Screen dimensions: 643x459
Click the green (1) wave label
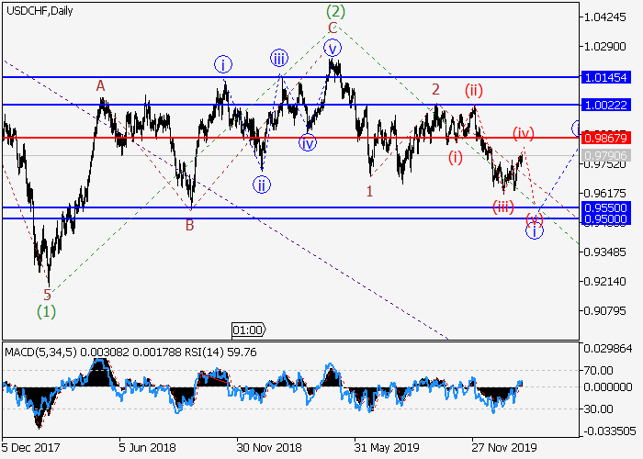tap(46, 311)
